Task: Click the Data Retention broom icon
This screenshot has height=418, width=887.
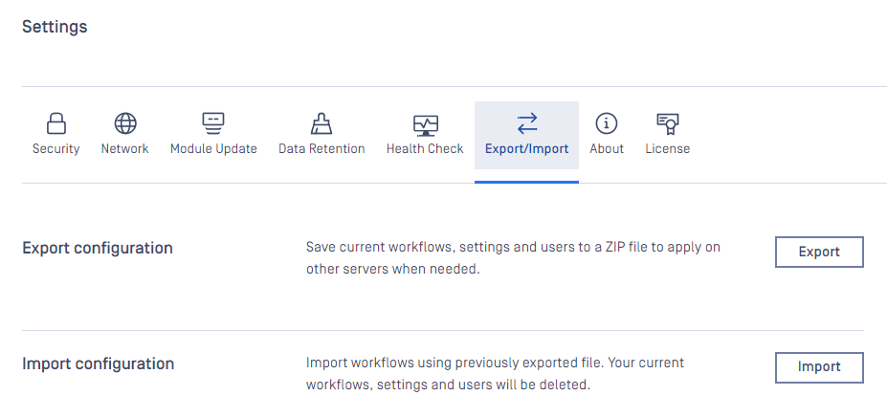Action: coord(322,123)
